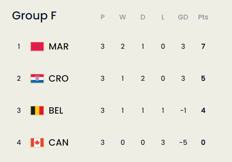Select the BEL team name

pos(56,111)
